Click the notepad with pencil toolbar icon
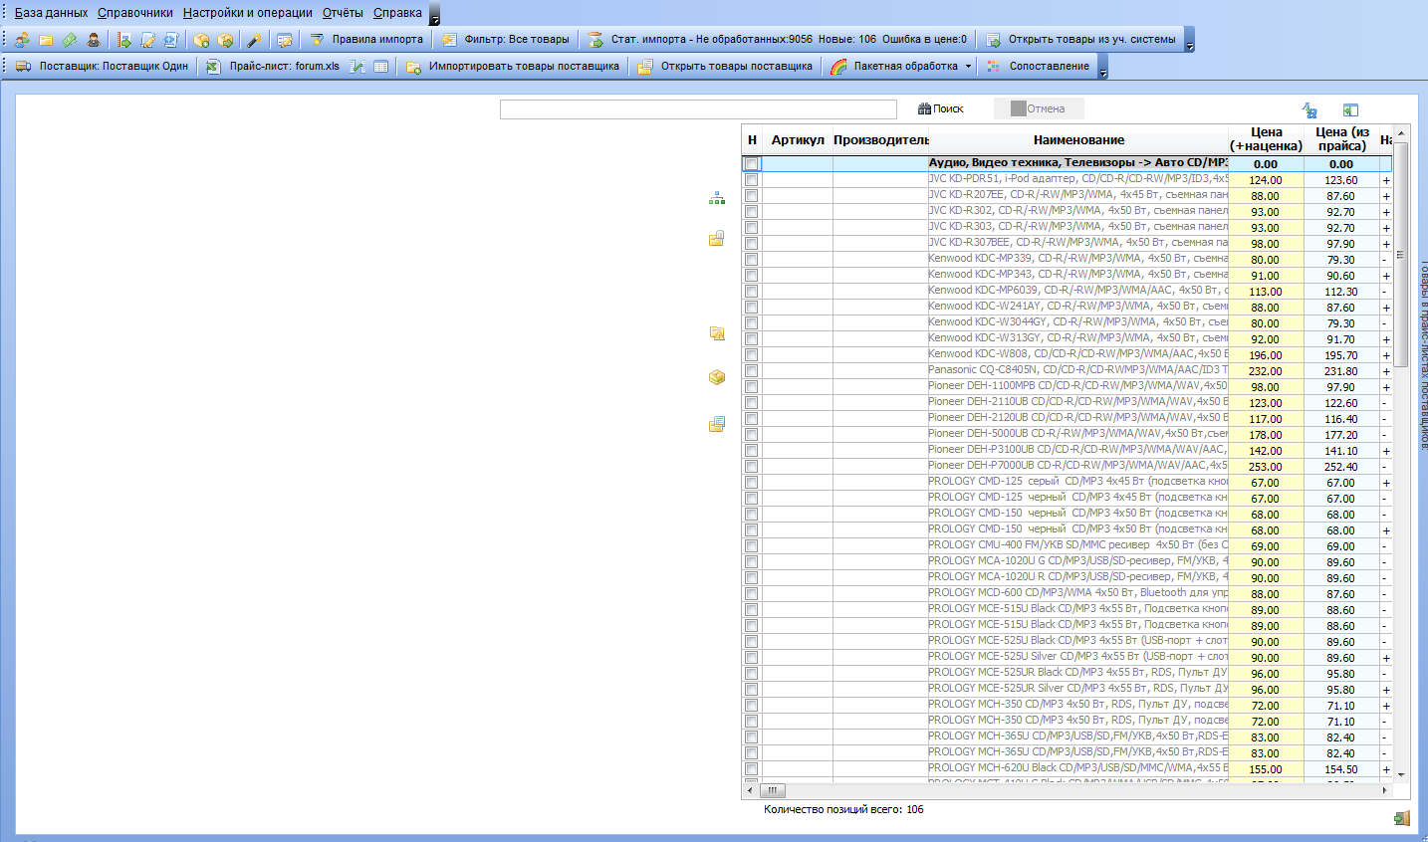 (285, 40)
